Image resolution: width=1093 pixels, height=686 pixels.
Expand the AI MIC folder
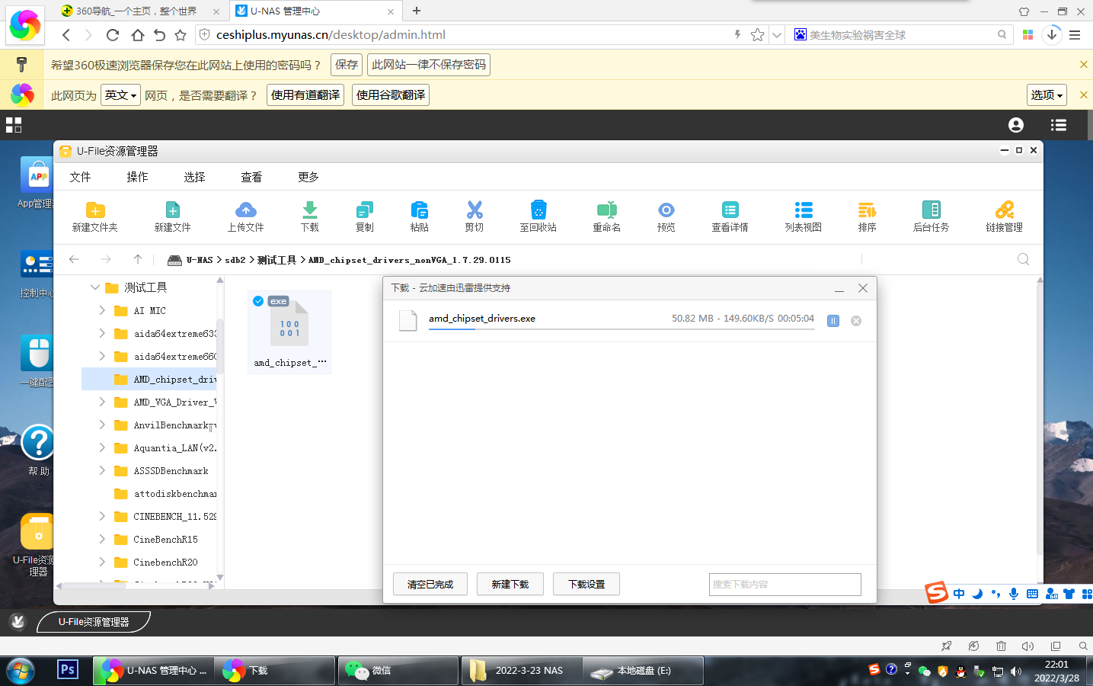click(101, 310)
